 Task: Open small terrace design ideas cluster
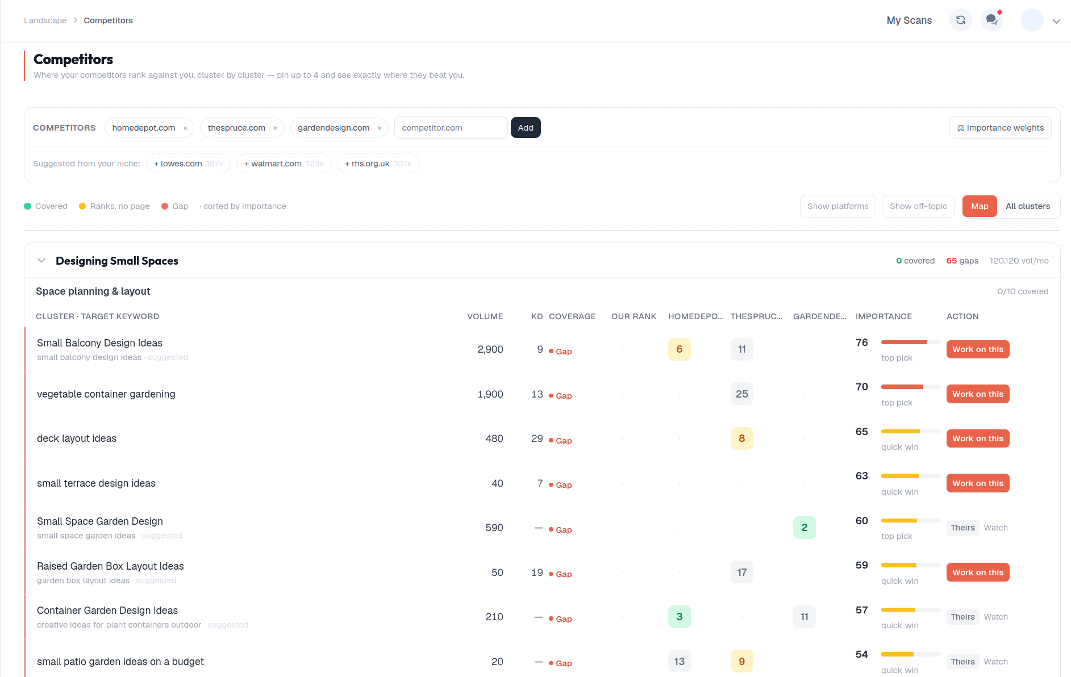(x=96, y=483)
